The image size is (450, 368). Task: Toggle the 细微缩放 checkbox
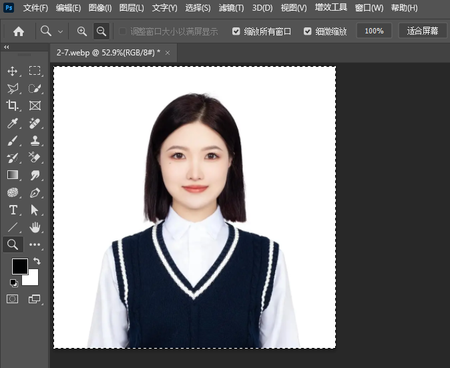point(307,31)
